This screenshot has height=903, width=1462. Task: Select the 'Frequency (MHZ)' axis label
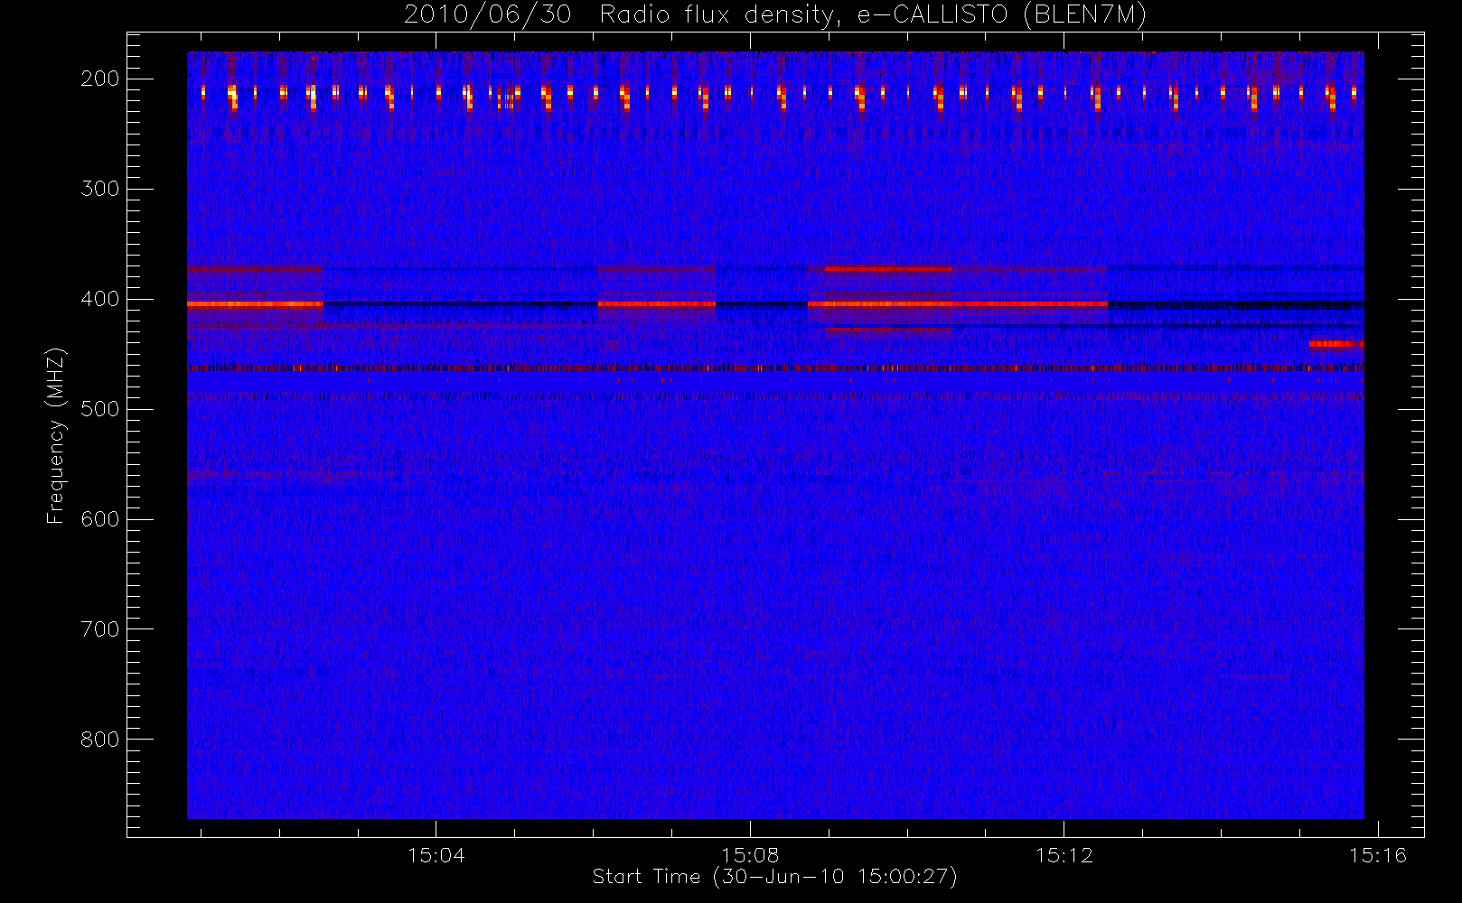click(x=56, y=435)
